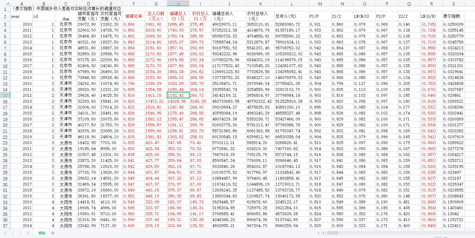Select the highlighted row 15 header
475x238 pixels.
pos(5,96)
